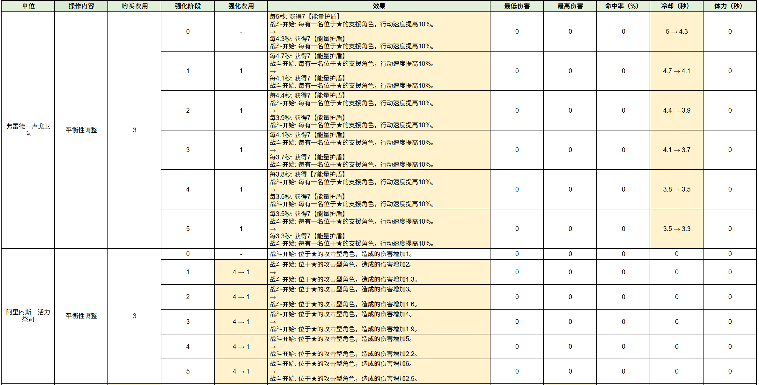The width and height of the screenshot is (759, 385).
Task: Select the 阿里内斯－活力祭司 unit cell
Action: 28,316
